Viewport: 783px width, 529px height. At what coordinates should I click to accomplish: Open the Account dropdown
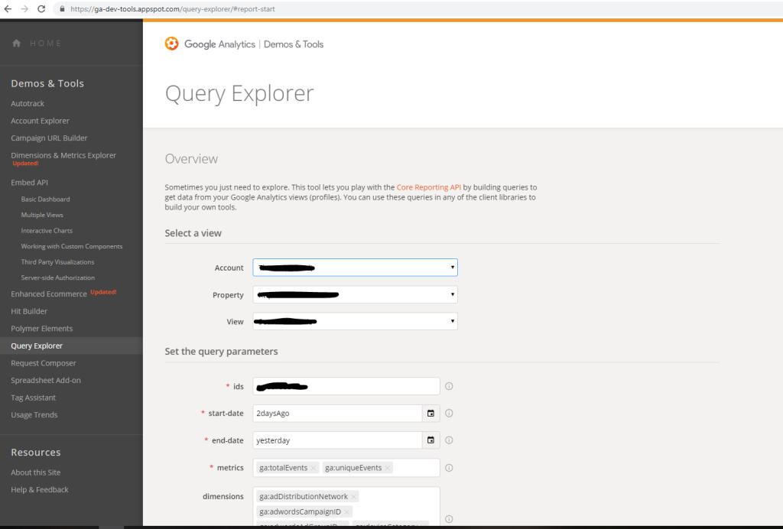tap(355, 268)
